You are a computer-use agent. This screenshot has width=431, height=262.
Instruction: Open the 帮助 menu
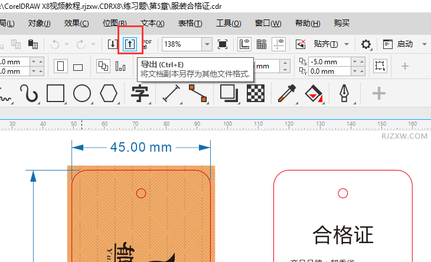coord(308,24)
